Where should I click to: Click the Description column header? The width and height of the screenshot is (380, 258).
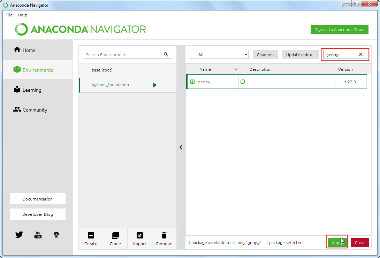coord(260,69)
